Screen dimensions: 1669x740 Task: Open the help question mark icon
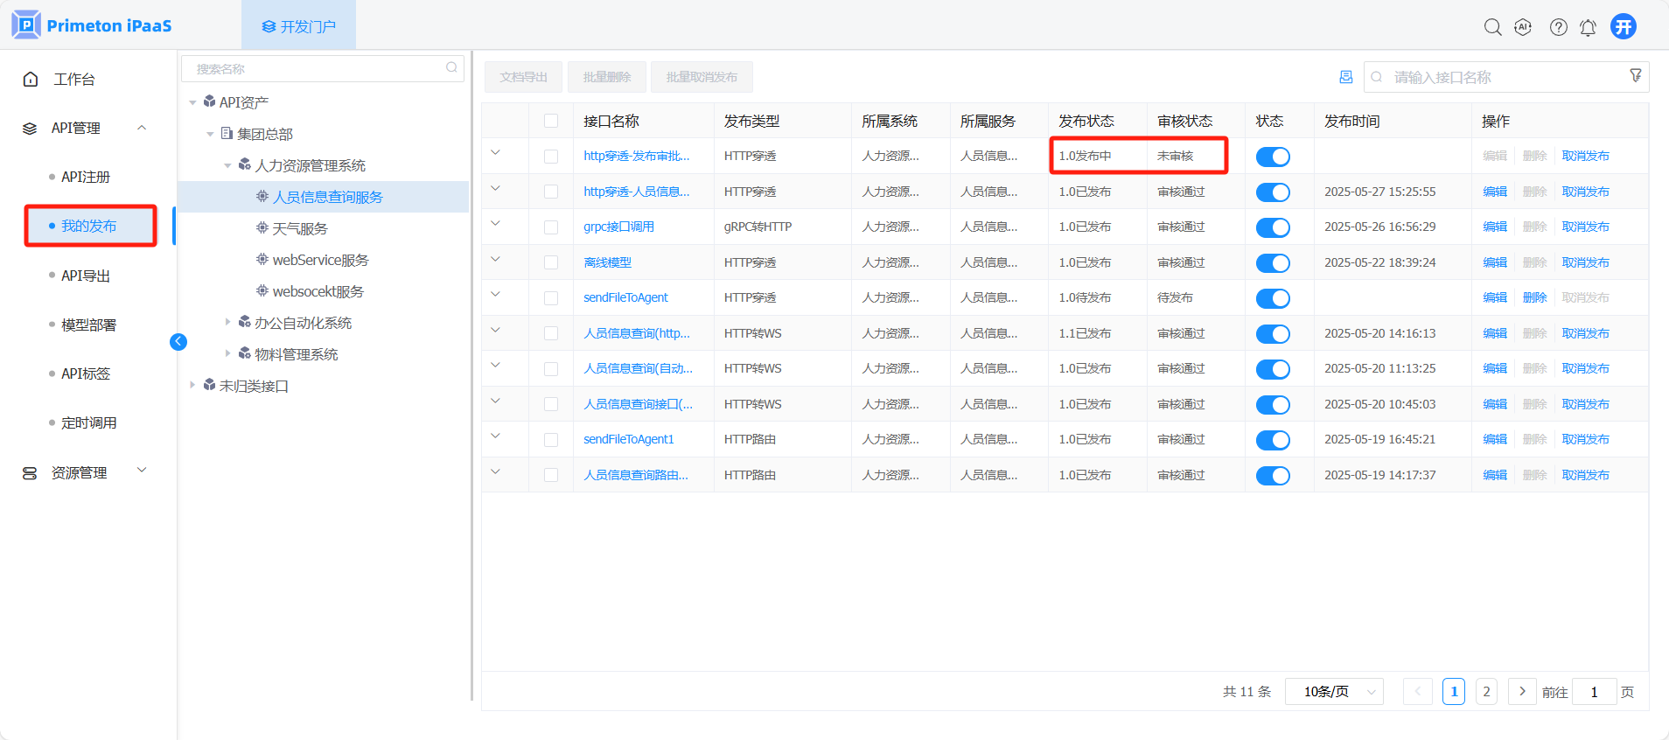[x=1558, y=27]
